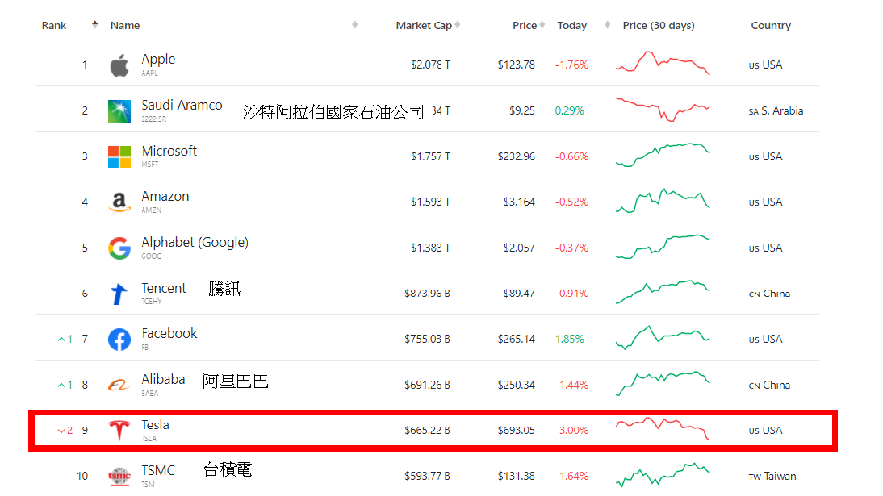883x496 pixels.
Task: Click Tesla rank down-two indicator
Action: 65,430
